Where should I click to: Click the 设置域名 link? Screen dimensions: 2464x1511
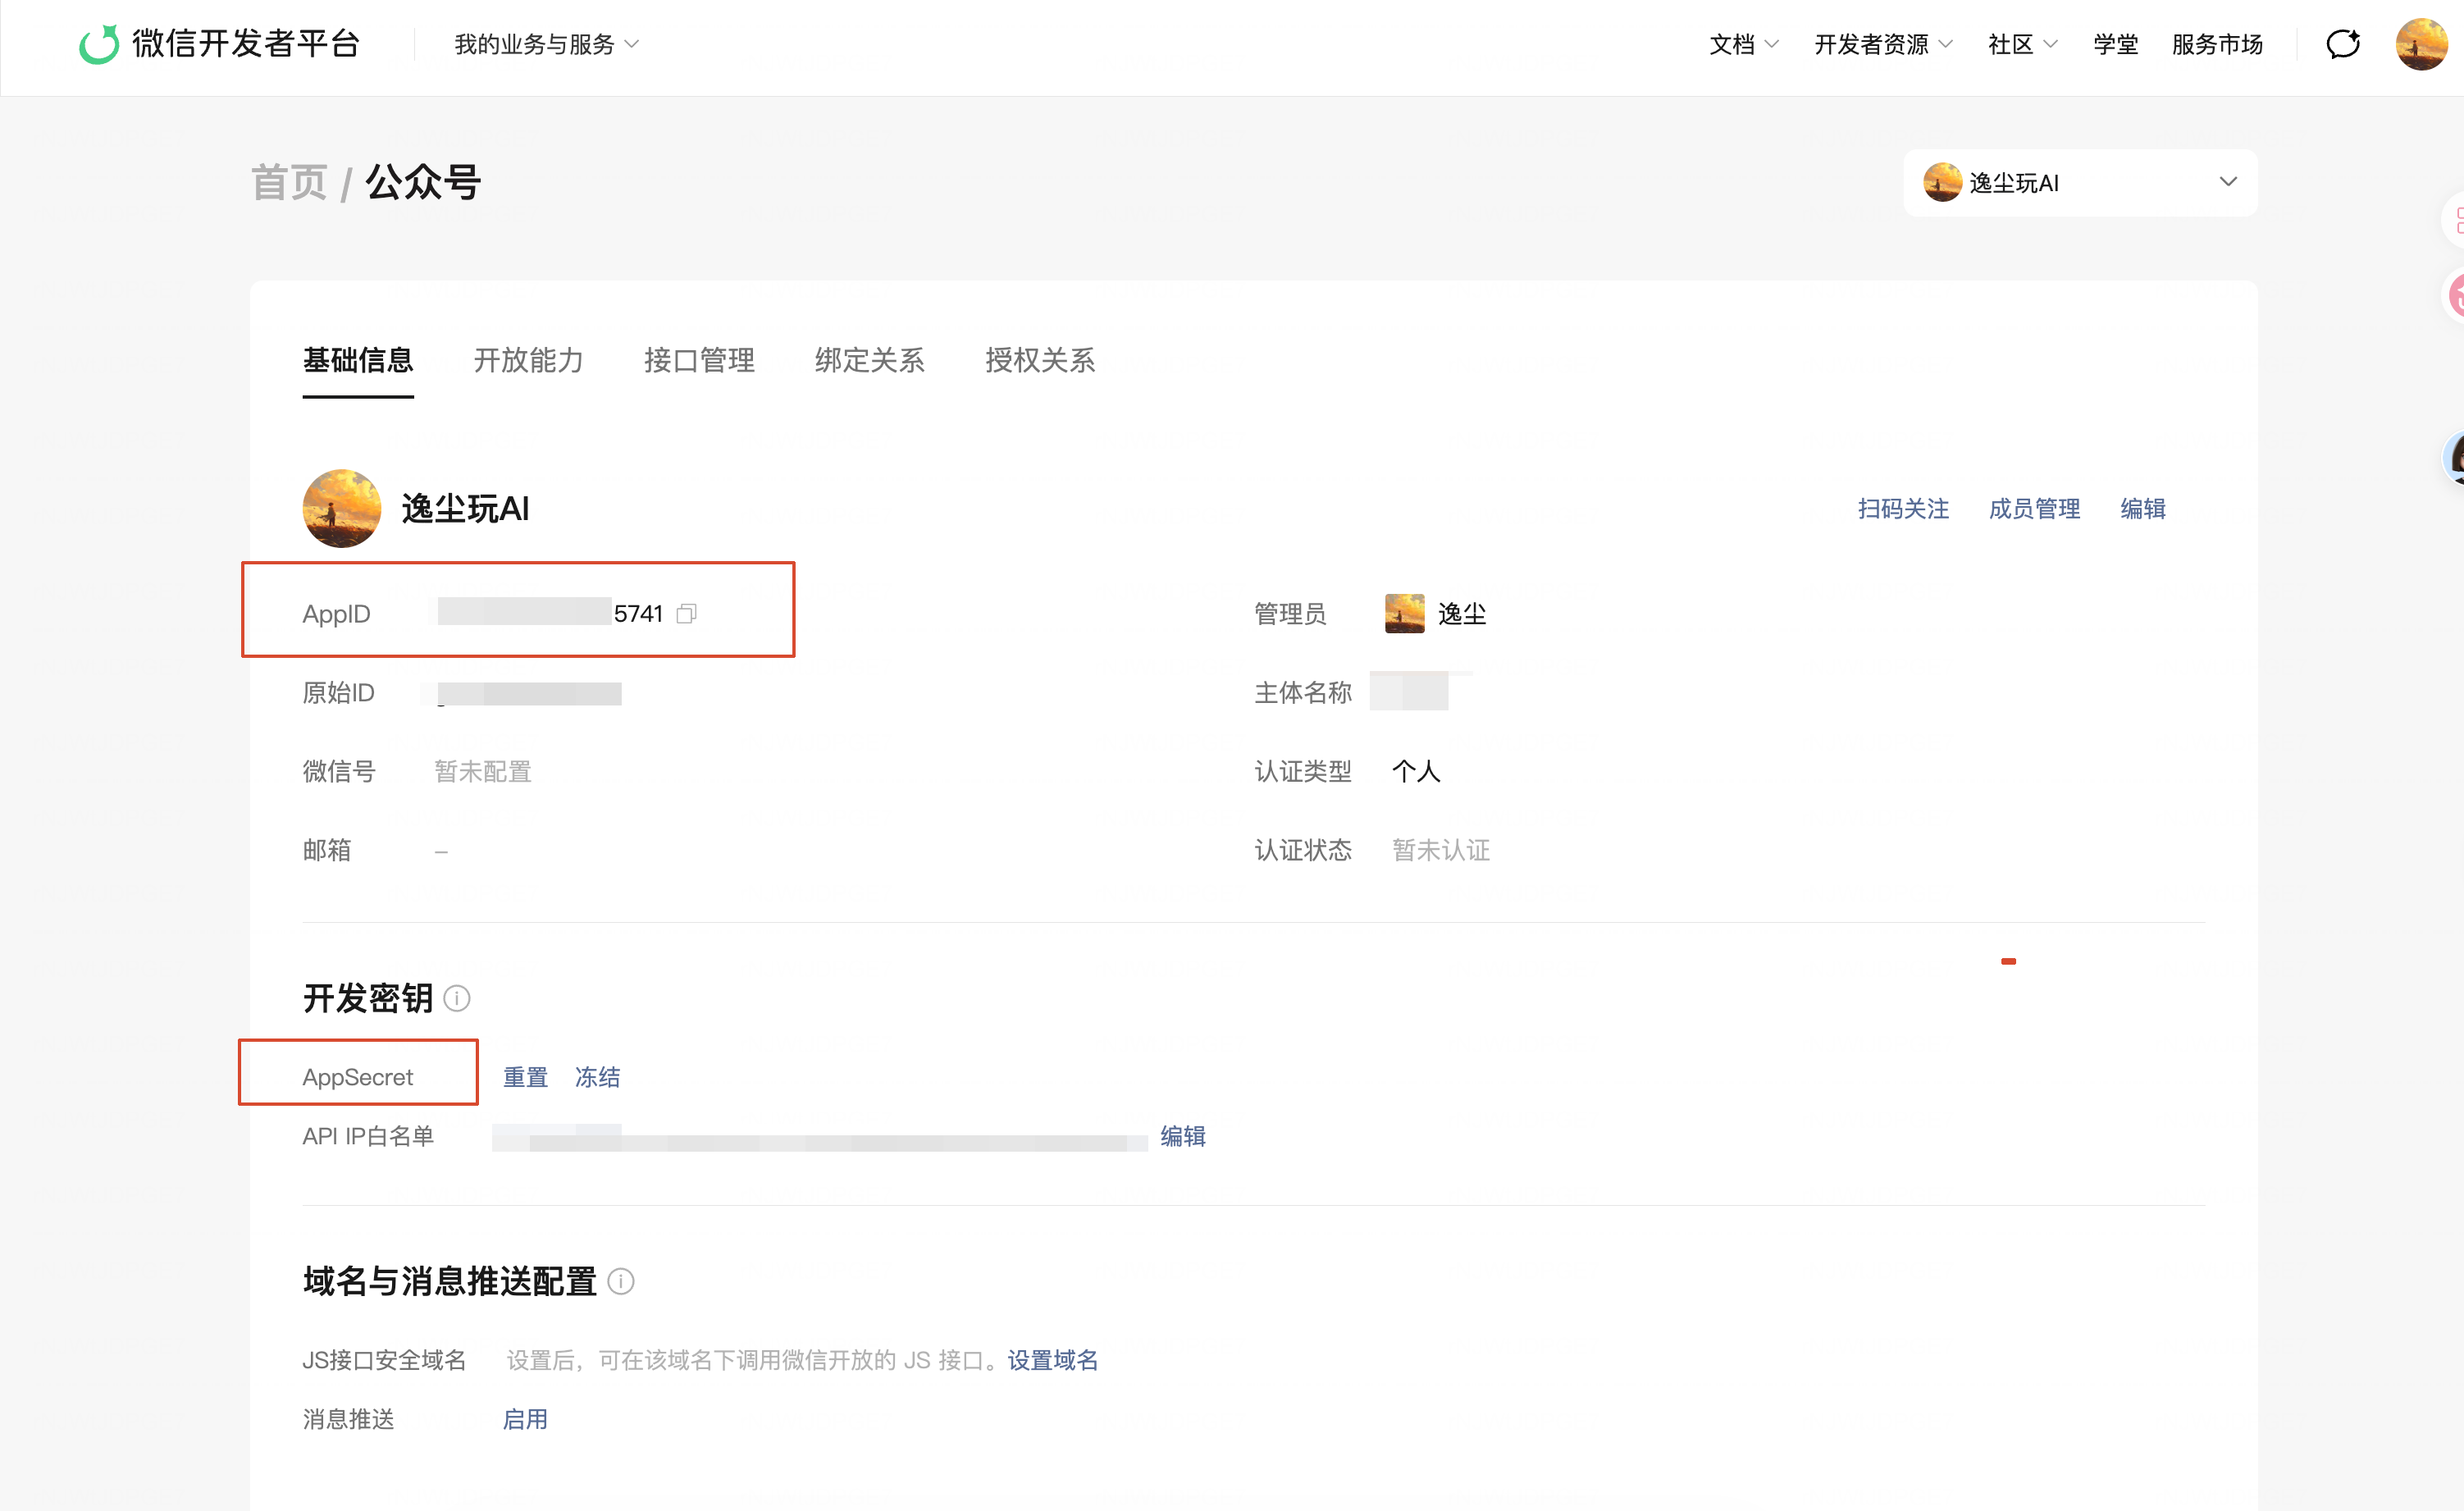pos(1053,1360)
